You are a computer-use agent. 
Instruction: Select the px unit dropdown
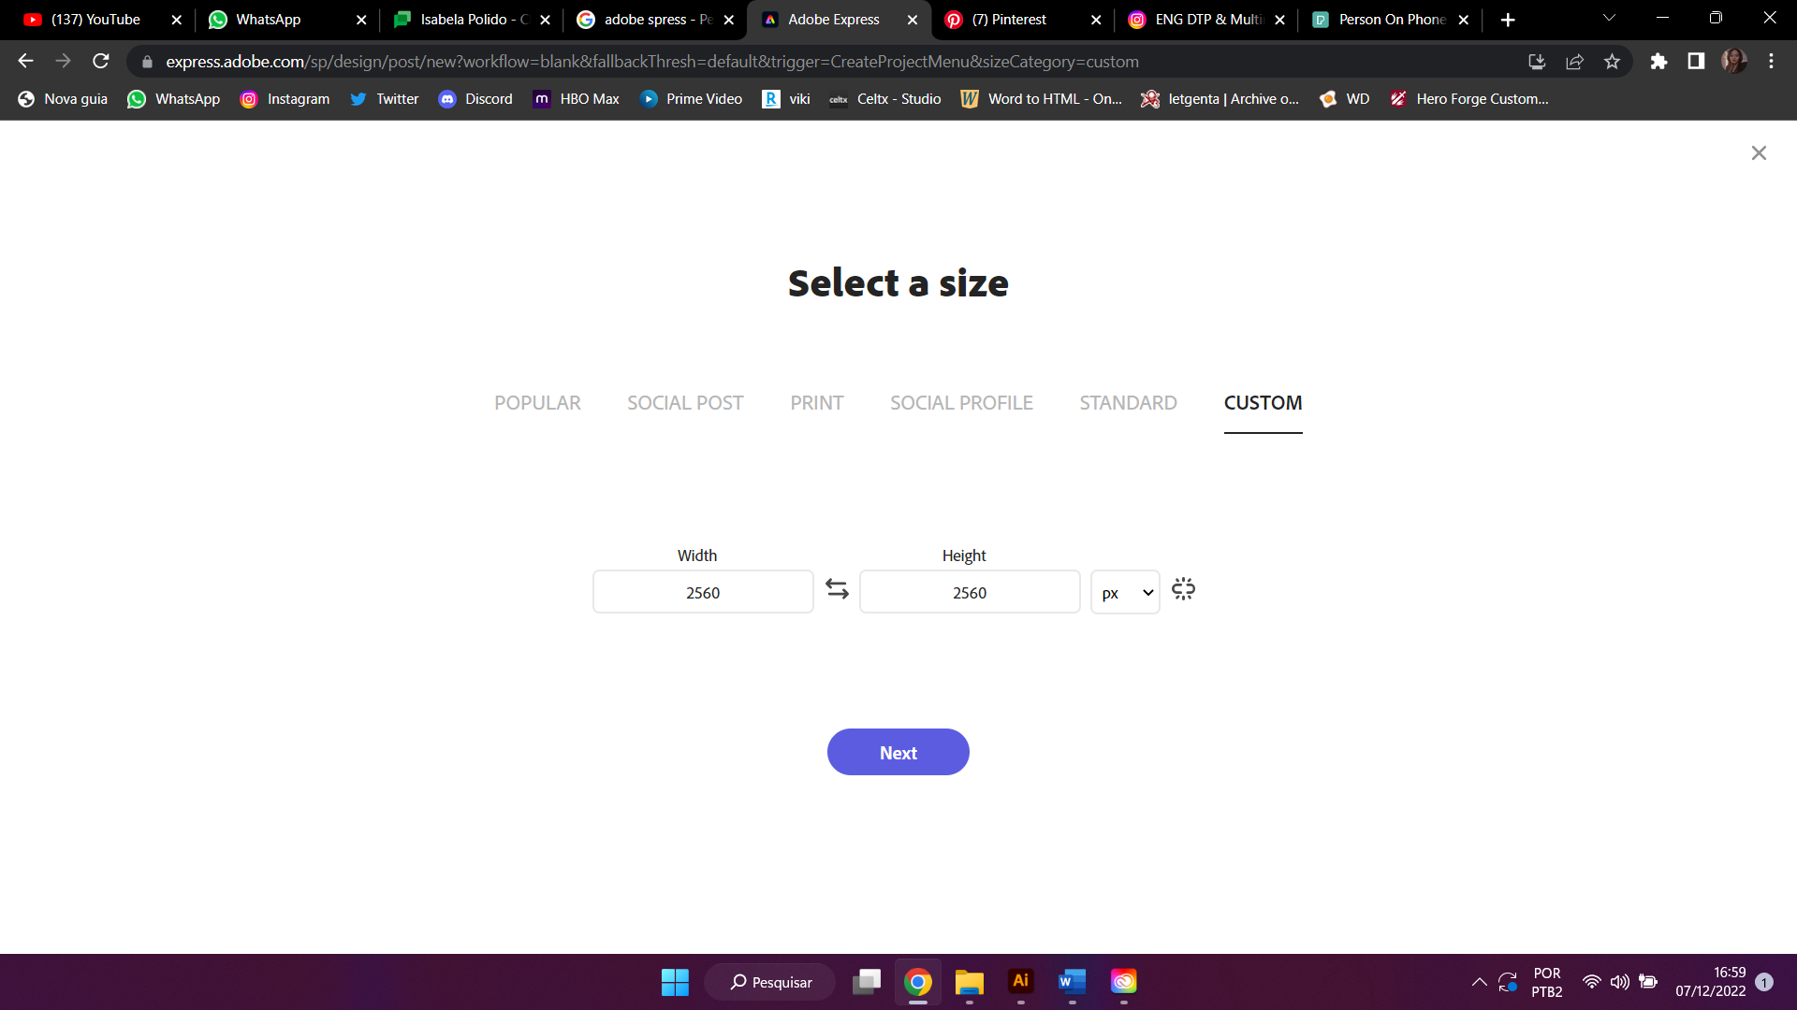[1123, 592]
